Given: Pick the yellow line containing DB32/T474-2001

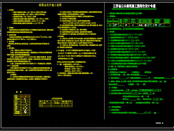Looking at the screenshot, I should [29, 21].
